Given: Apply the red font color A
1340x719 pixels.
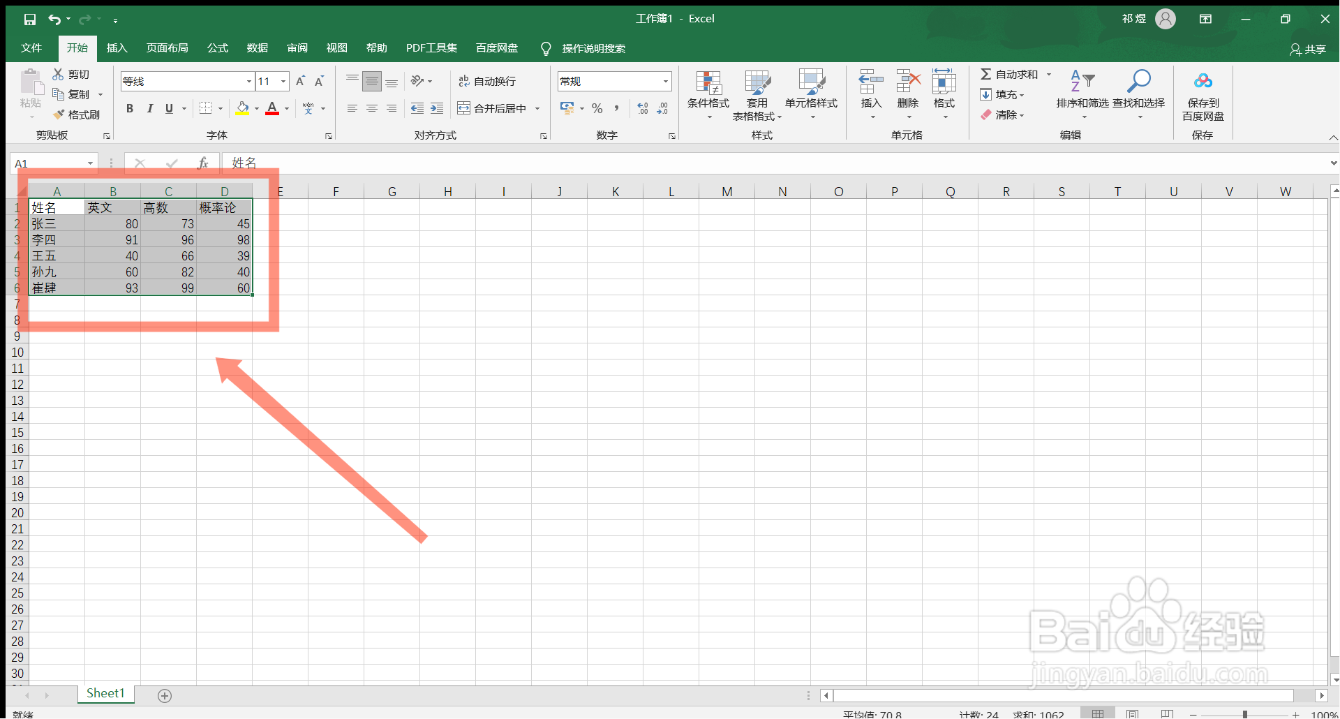Looking at the screenshot, I should (272, 108).
